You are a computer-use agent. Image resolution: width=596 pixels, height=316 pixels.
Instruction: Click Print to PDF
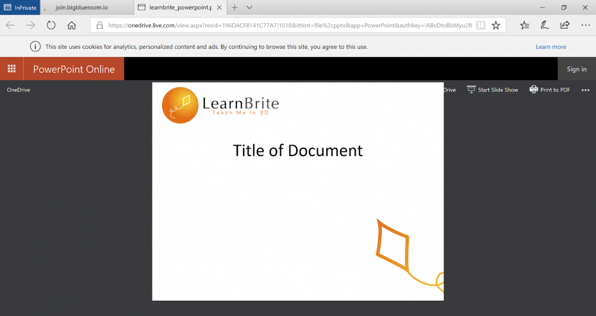pyautogui.click(x=550, y=90)
